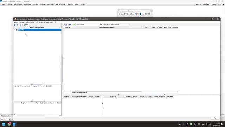Open dropdown in bottom-left status field

tap(9, 119)
